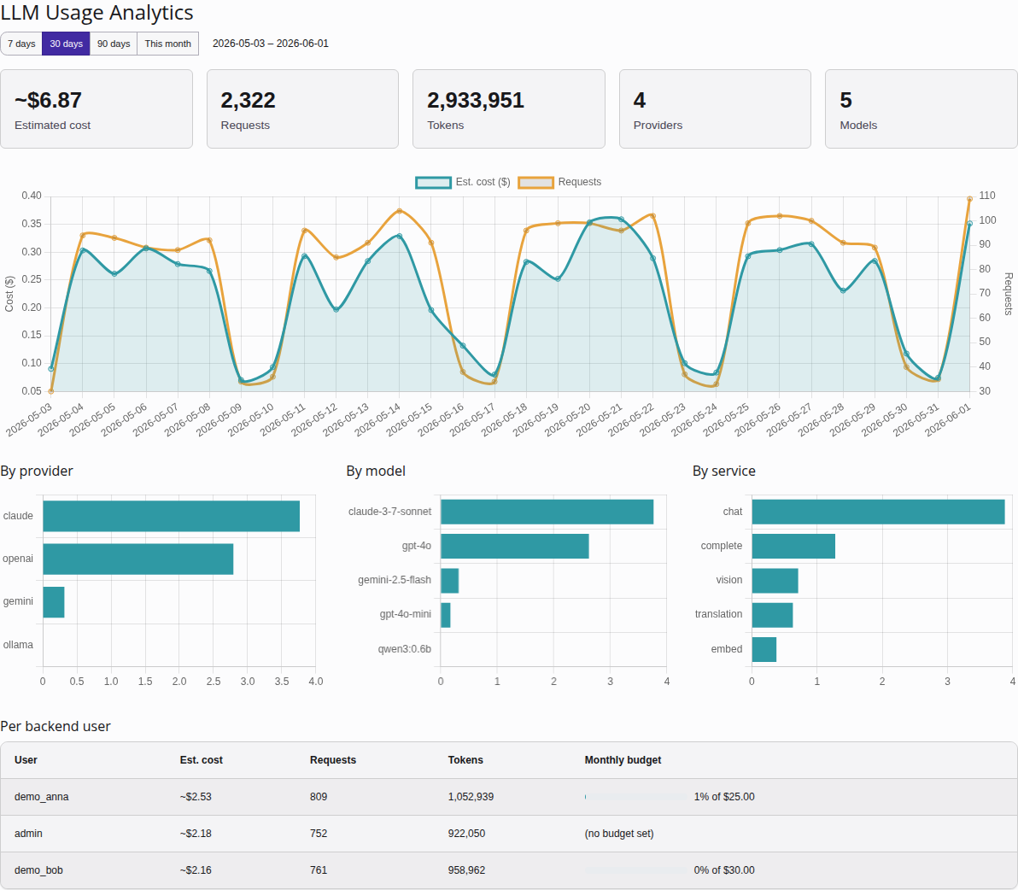Click the gpt-4o model bar
1018x890 pixels.
point(515,546)
